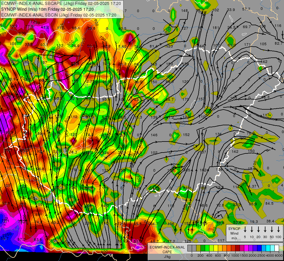This screenshot has width=284, height=261.
Task: Click the station value 19.3 on map
Action: (254, 222)
